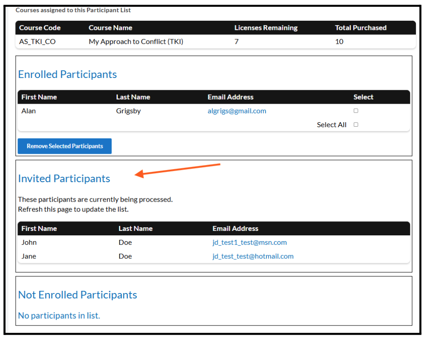Tick the Select All checkbox
The width and height of the screenshot is (424, 340).
click(x=356, y=125)
